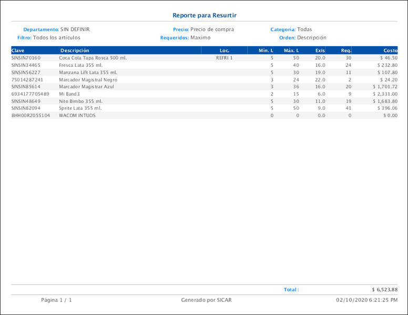
Task: Click the $ 46.50 cost cell
Action: click(x=389, y=58)
